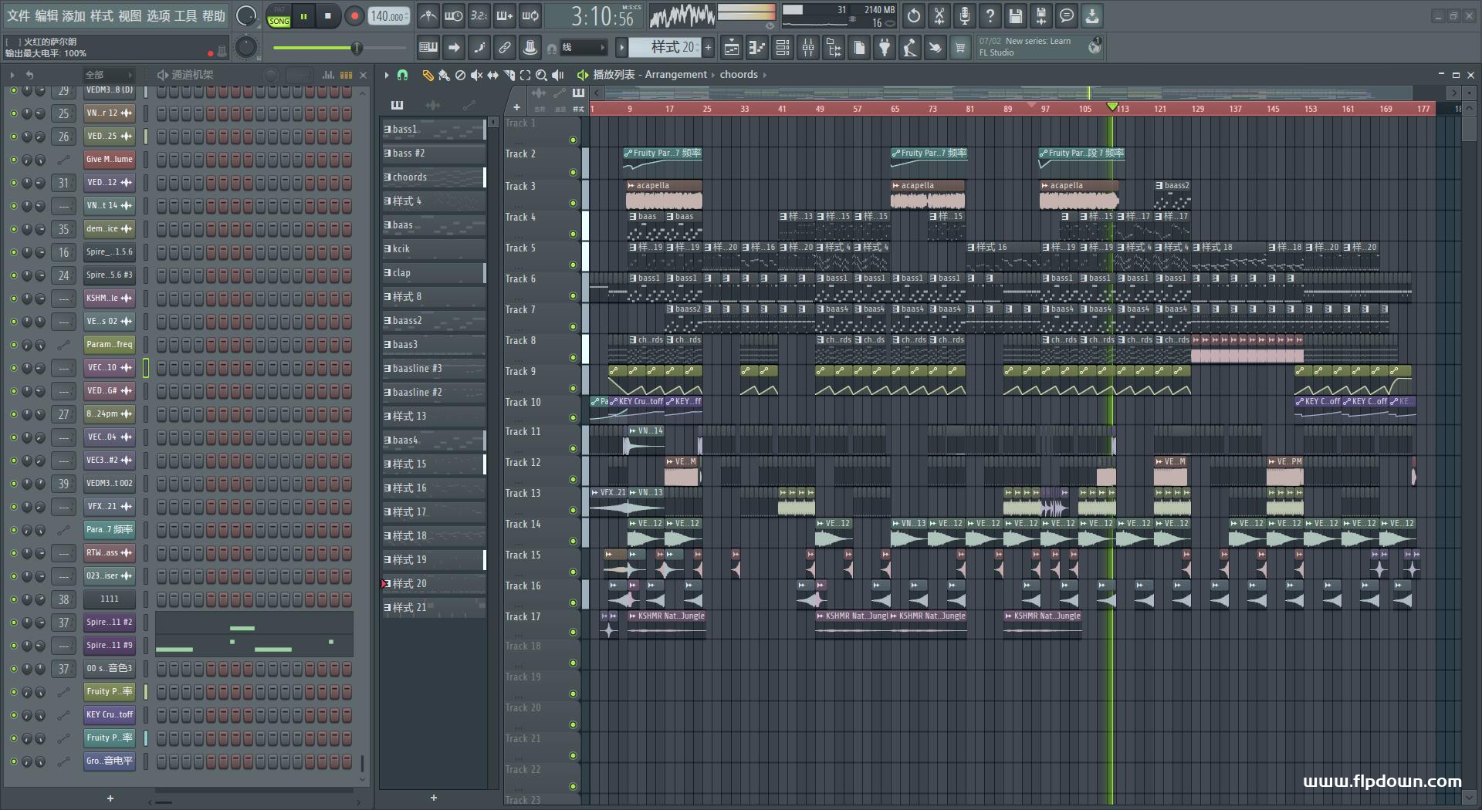Image resolution: width=1482 pixels, height=810 pixels.
Task: Open the 文件 (File) menu
Action: [x=18, y=15]
